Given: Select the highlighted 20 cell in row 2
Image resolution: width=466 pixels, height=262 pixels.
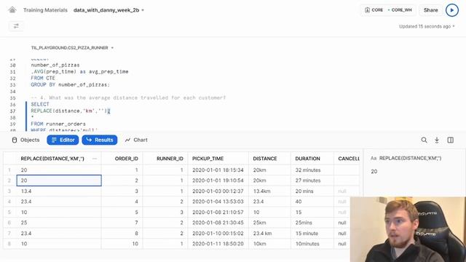Looking at the screenshot, I should [x=59, y=180].
